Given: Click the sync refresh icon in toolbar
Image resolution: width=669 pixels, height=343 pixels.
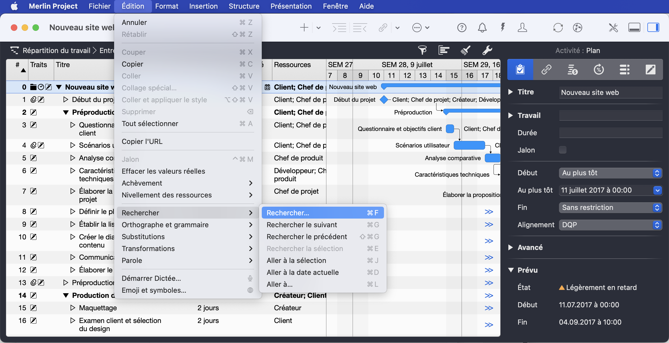Looking at the screenshot, I should coord(558,27).
